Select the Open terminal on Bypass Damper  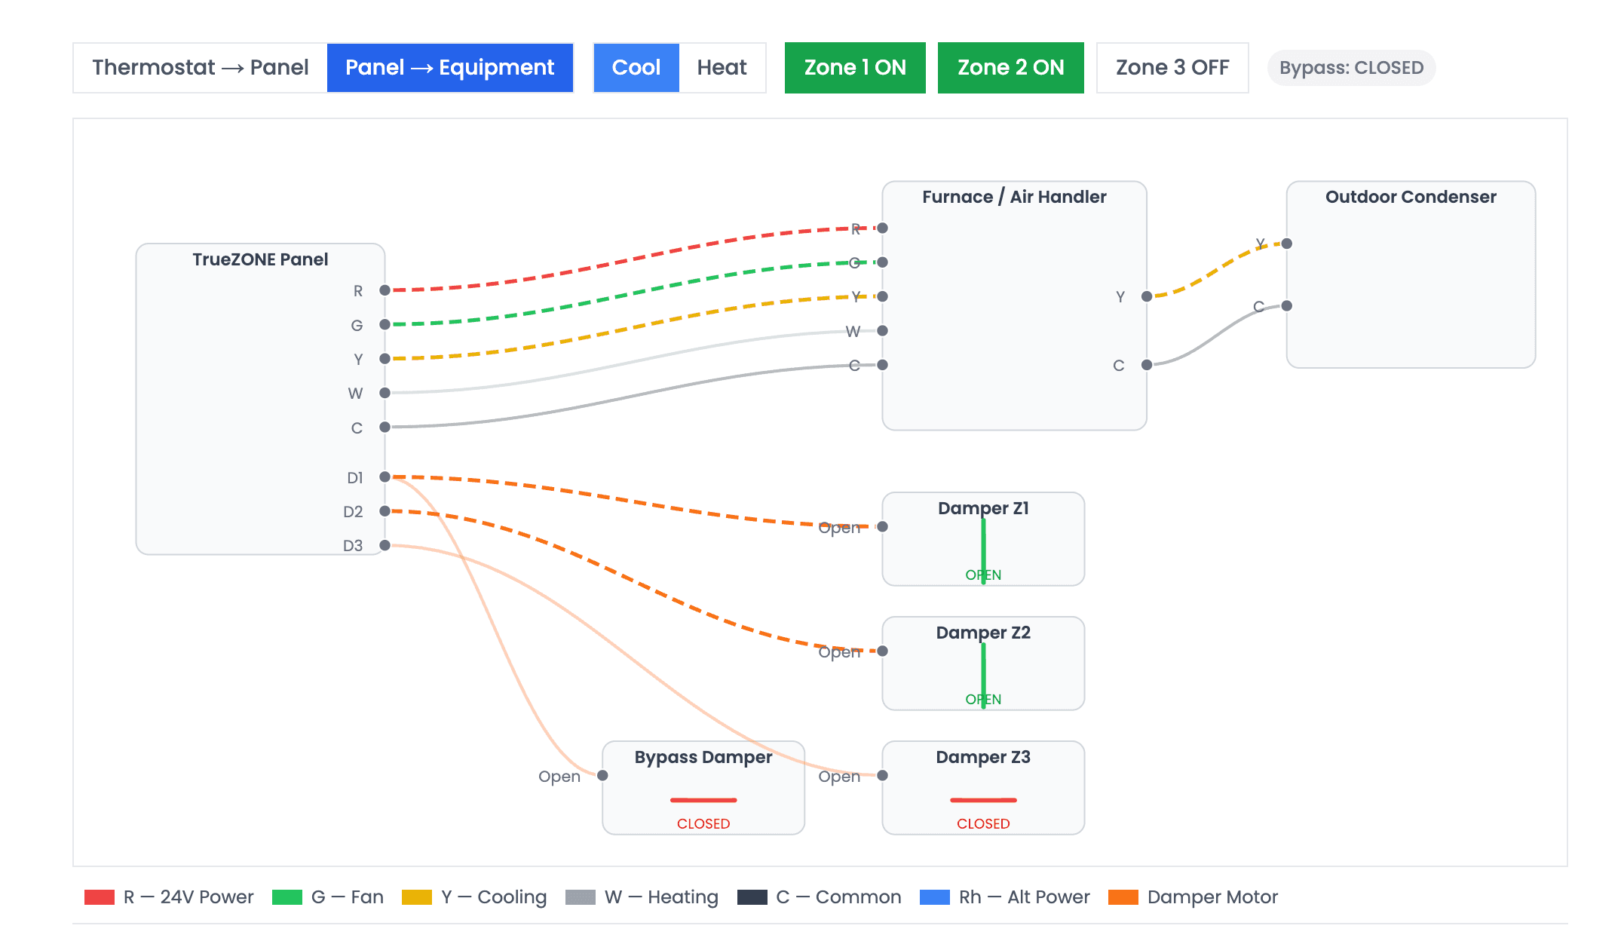pyautogui.click(x=601, y=775)
